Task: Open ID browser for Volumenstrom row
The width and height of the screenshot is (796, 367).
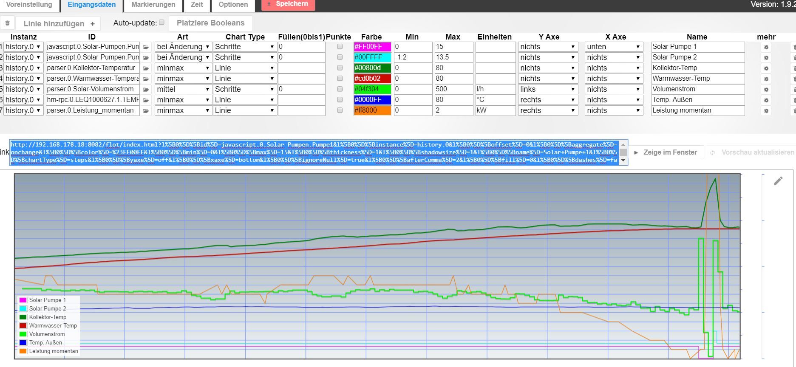Action: (x=146, y=89)
